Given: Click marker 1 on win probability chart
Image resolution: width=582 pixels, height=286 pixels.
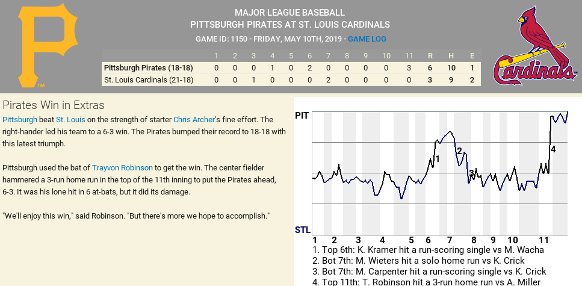Looking at the screenshot, I should (437, 159).
